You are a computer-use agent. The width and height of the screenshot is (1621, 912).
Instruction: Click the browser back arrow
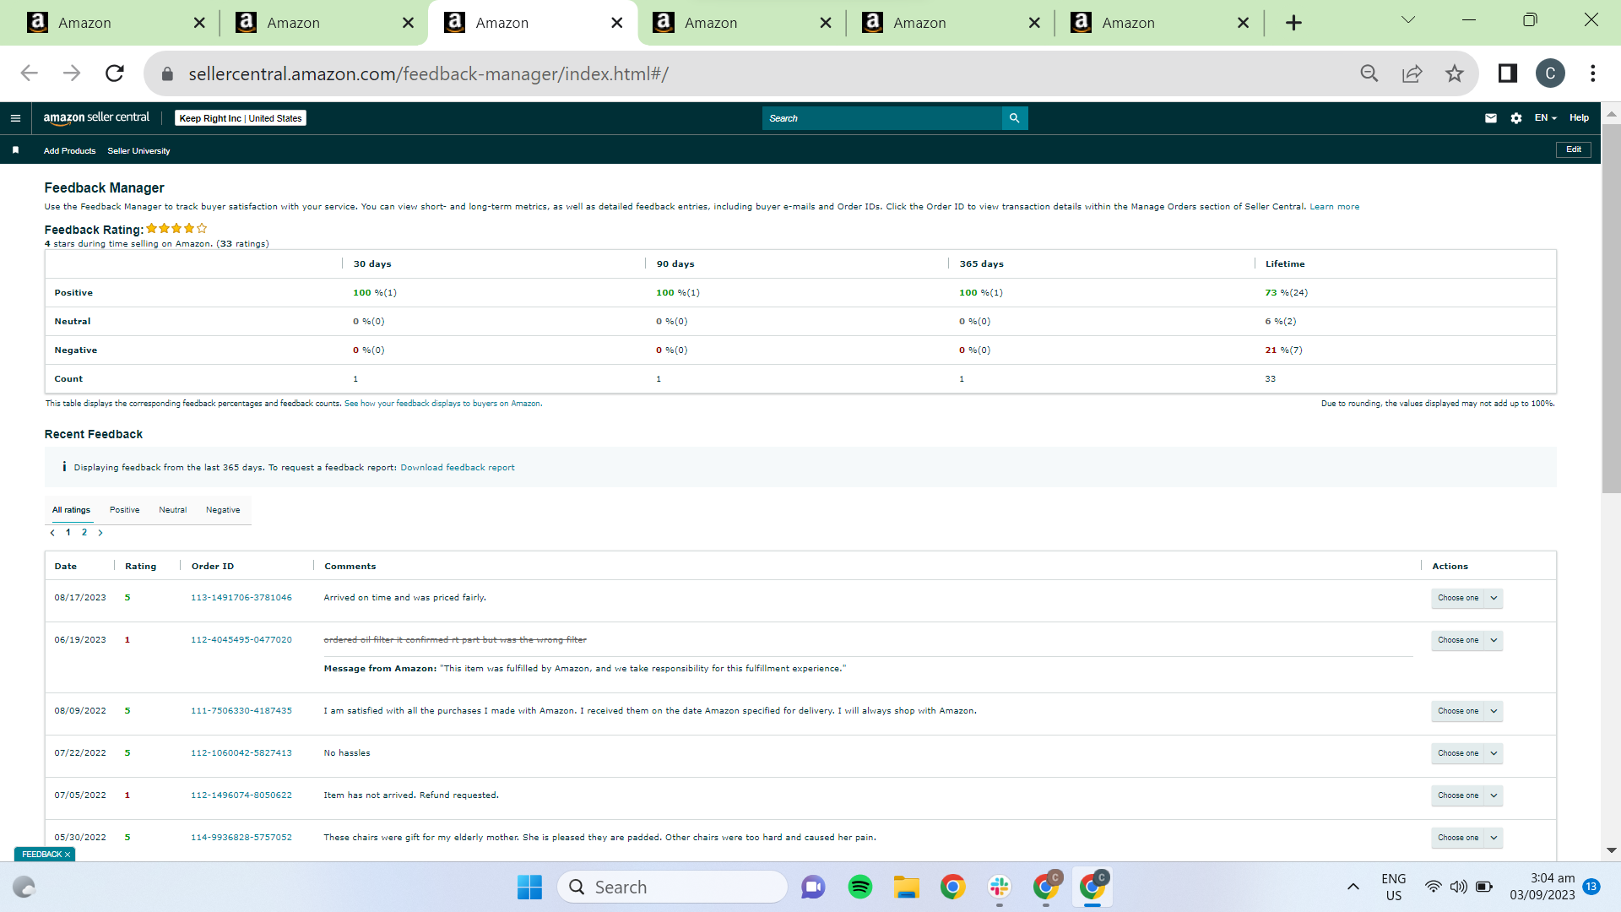(x=30, y=73)
